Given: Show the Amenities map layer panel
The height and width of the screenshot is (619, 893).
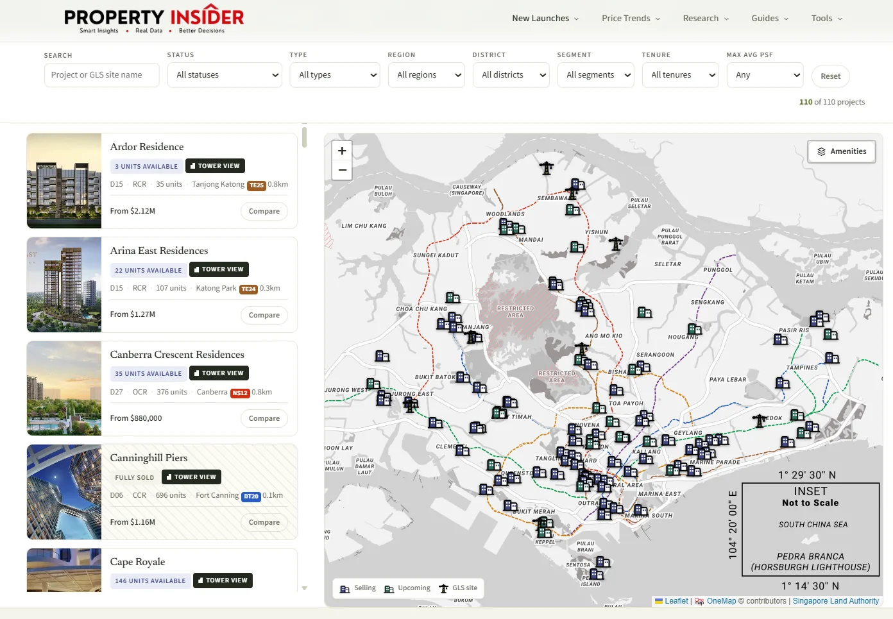Looking at the screenshot, I should [x=842, y=151].
